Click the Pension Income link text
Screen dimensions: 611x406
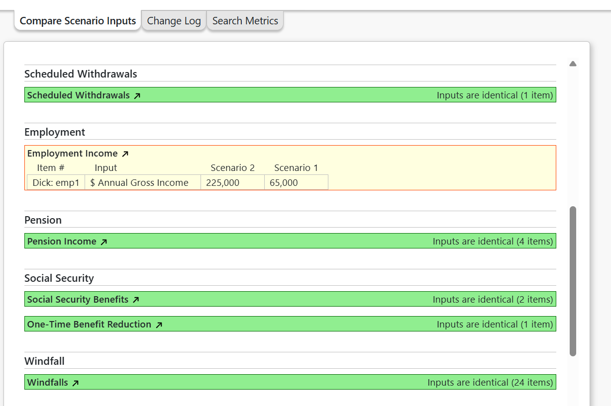pyautogui.click(x=62, y=242)
